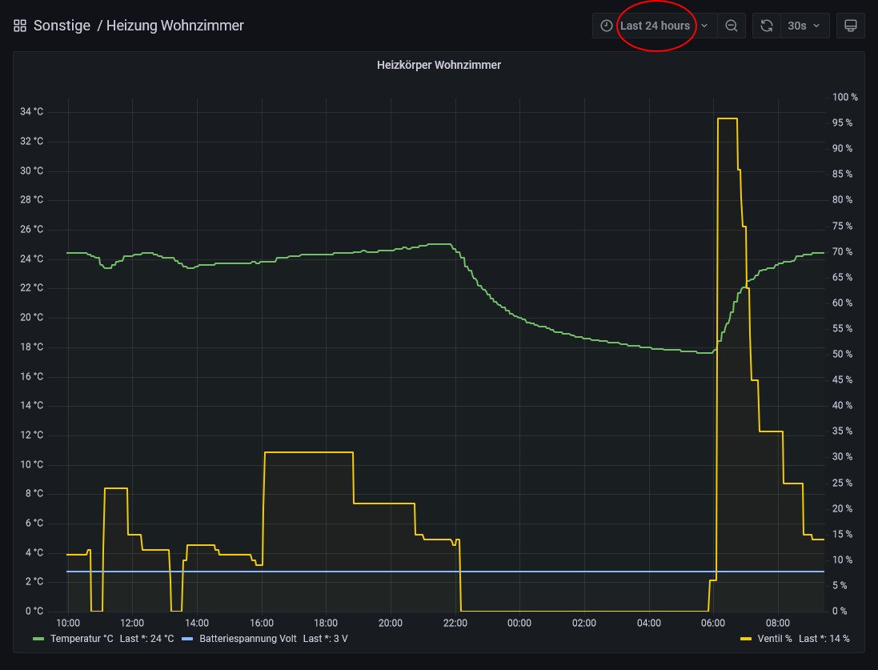Click the Last *: 14 % legend value

824,639
